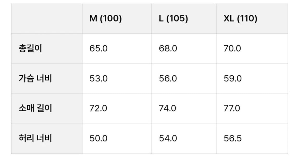
Task: Click the L (105) size column header
Action: (x=173, y=19)
